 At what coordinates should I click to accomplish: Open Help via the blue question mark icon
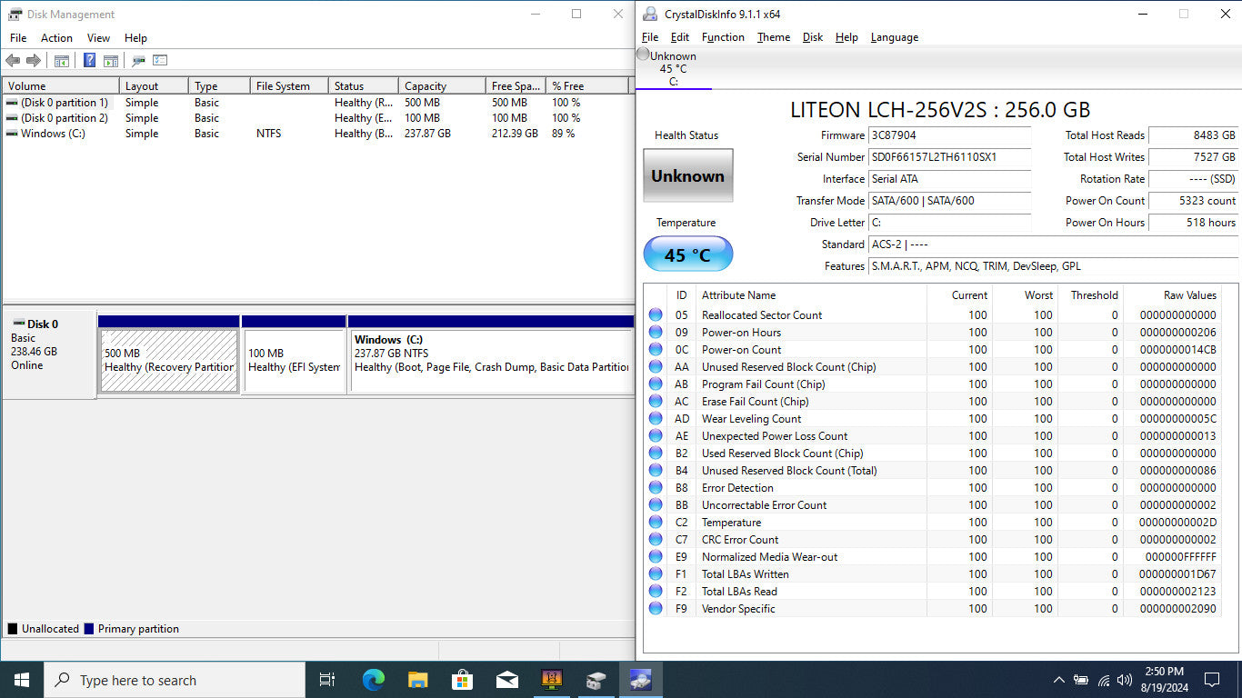(89, 61)
